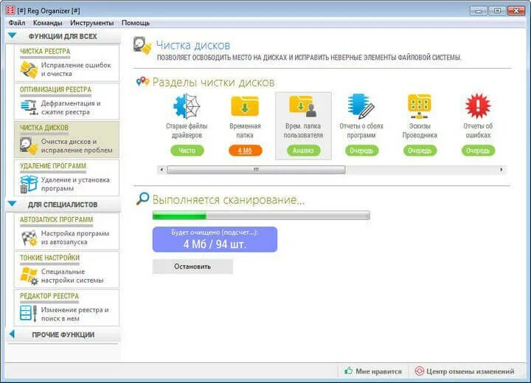Open Автозапуск программ section heading
Image resolution: width=531 pixels, height=383 pixels.
pyautogui.click(x=56, y=219)
